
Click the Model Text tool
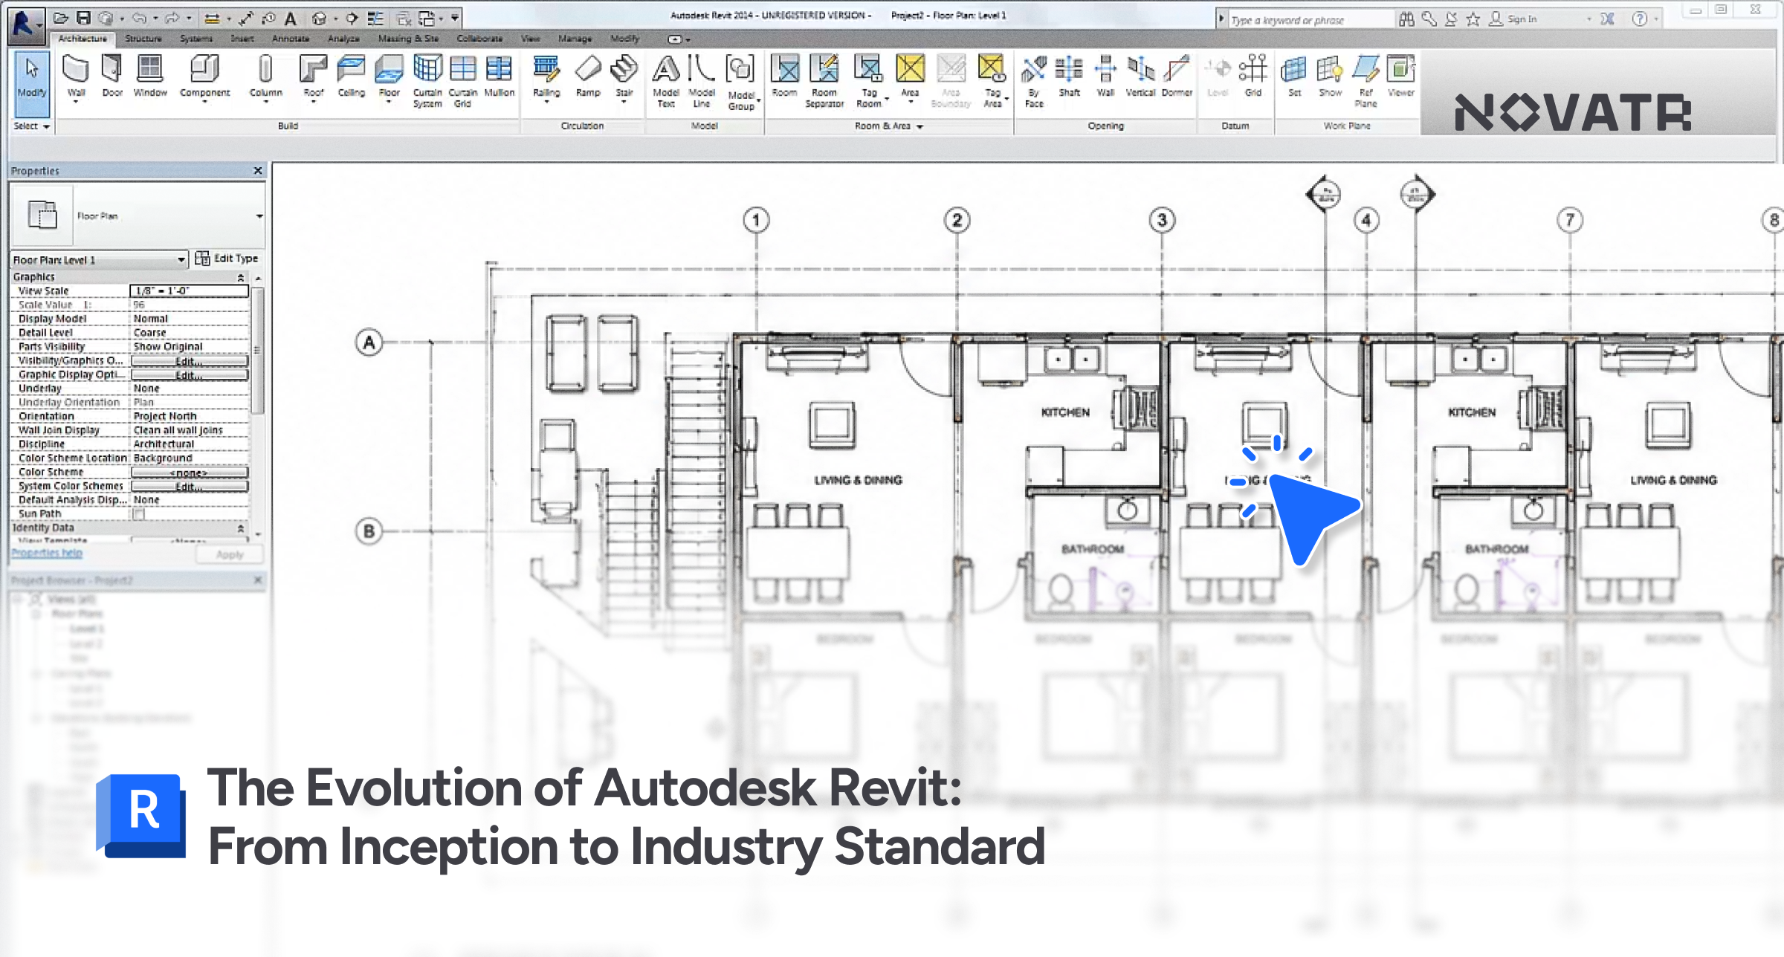[x=666, y=81]
